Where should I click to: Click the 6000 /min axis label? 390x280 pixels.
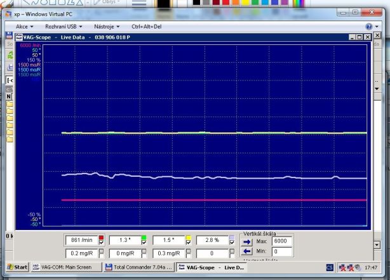[30, 46]
